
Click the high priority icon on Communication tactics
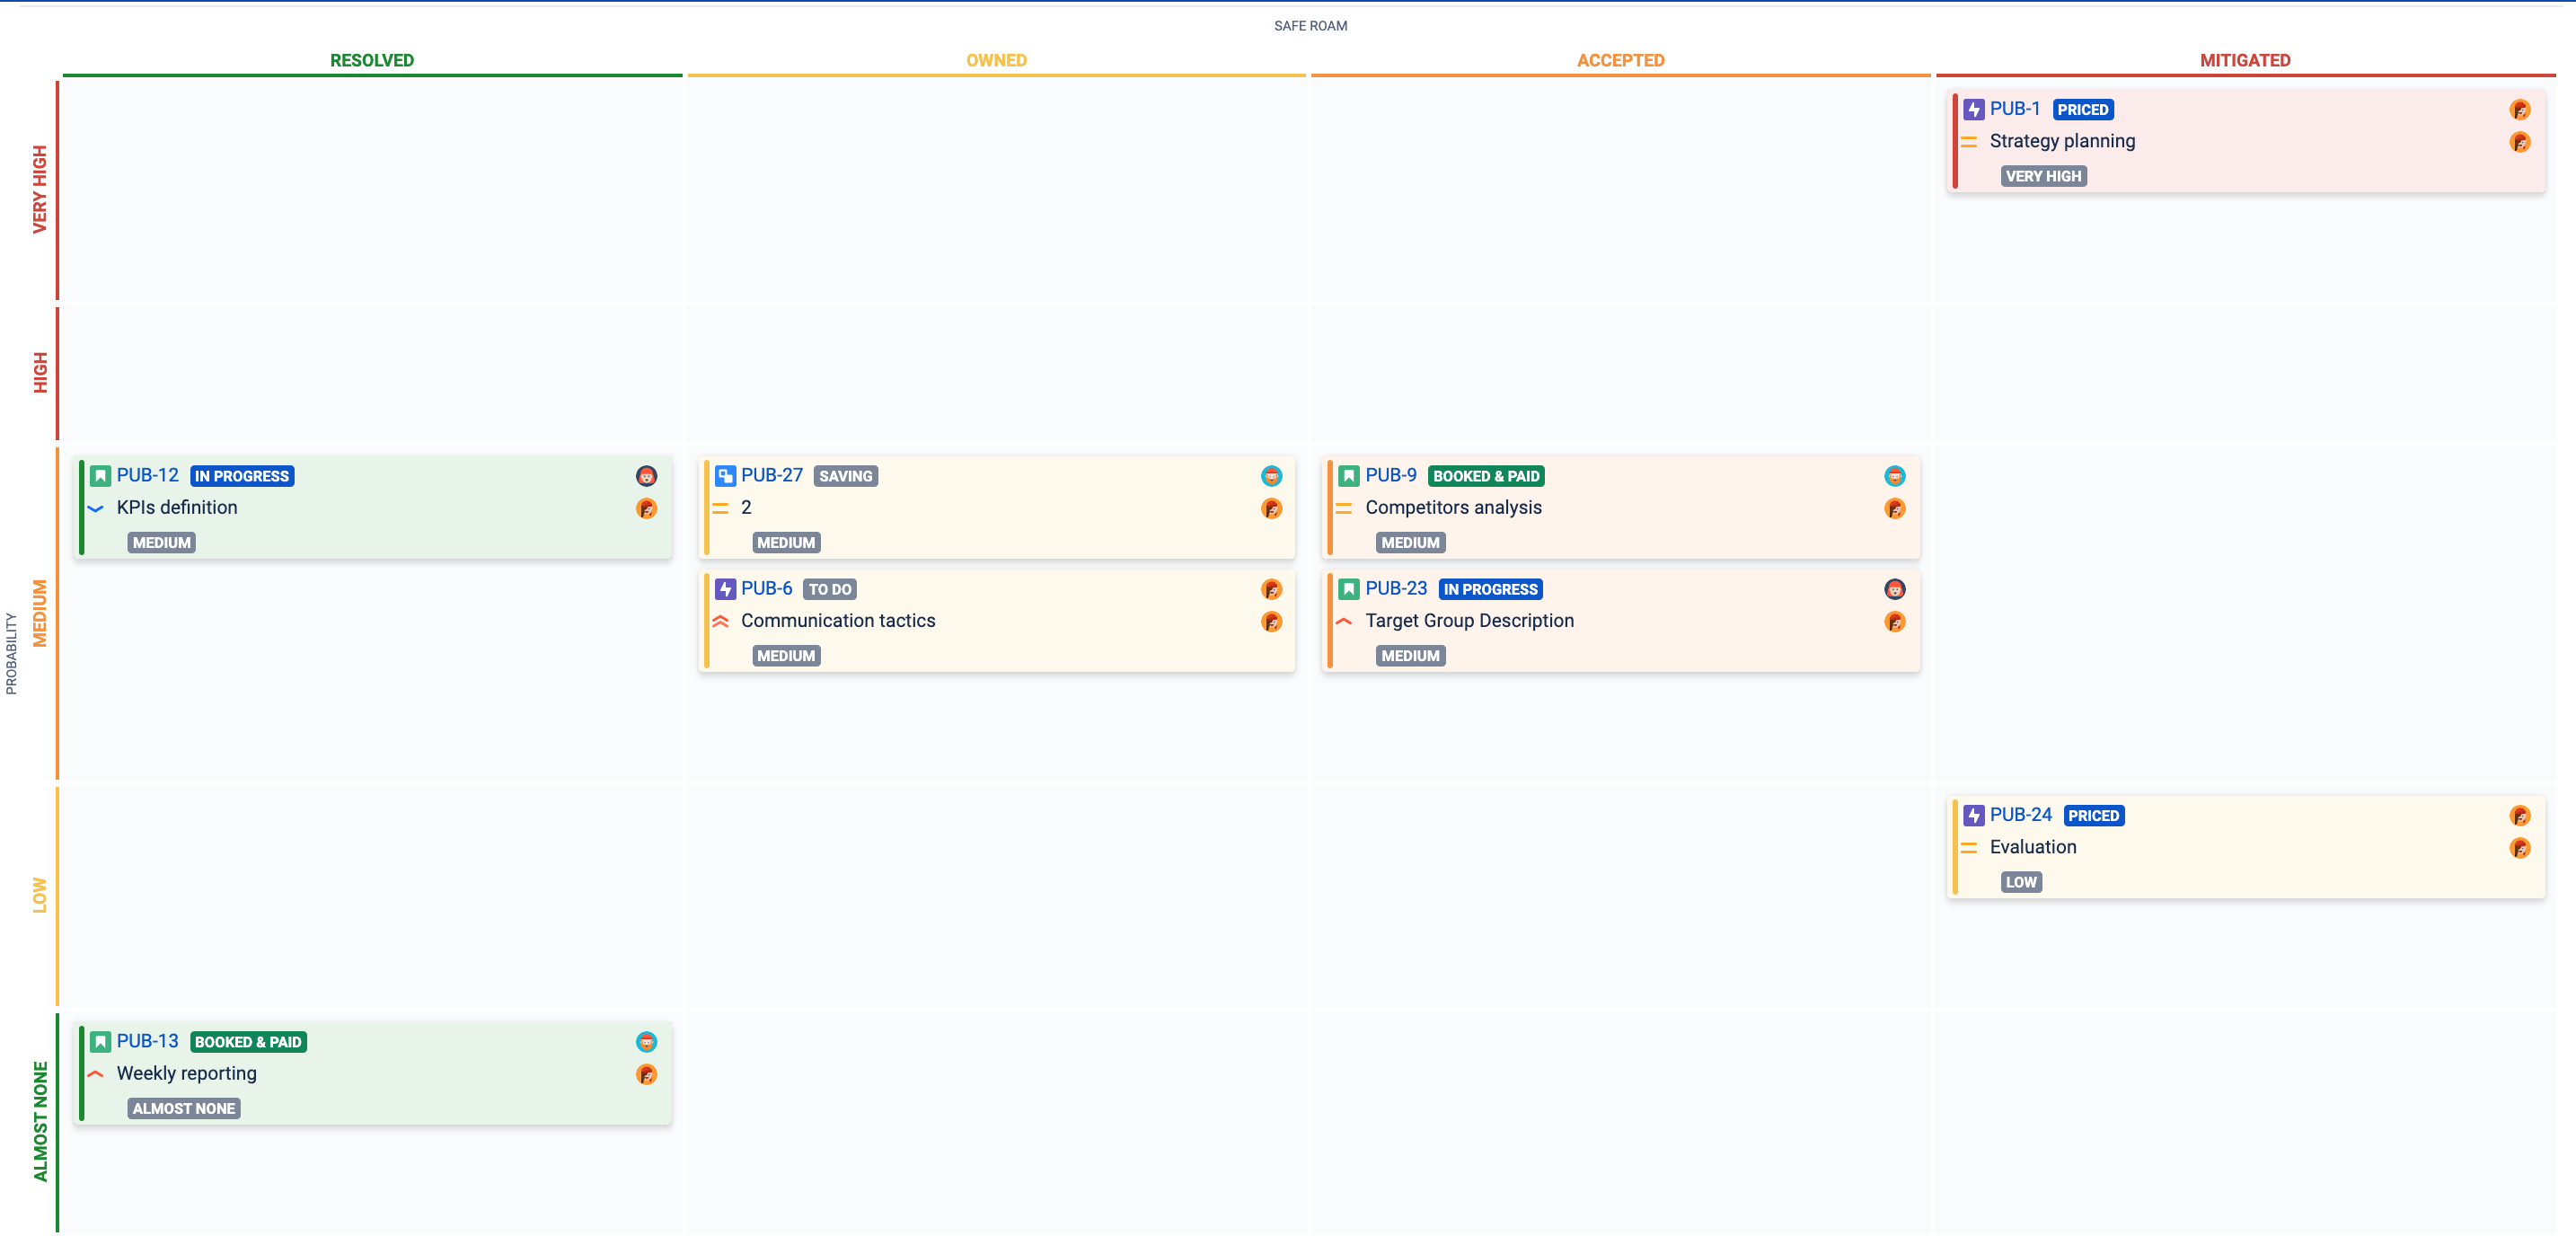tap(721, 621)
